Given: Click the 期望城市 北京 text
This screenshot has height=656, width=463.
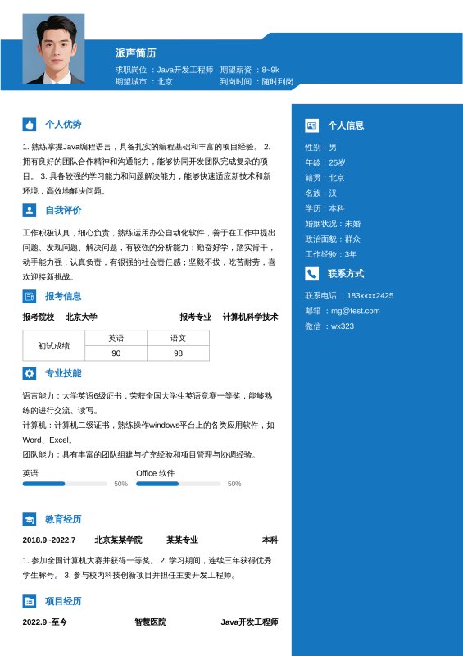Looking at the screenshot, I should point(144,81).
